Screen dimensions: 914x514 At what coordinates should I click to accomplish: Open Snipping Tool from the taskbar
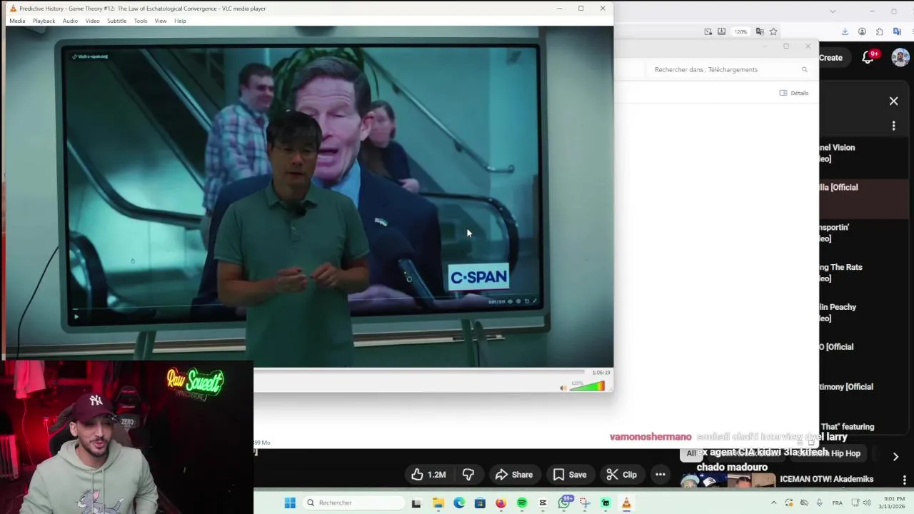tap(585, 503)
